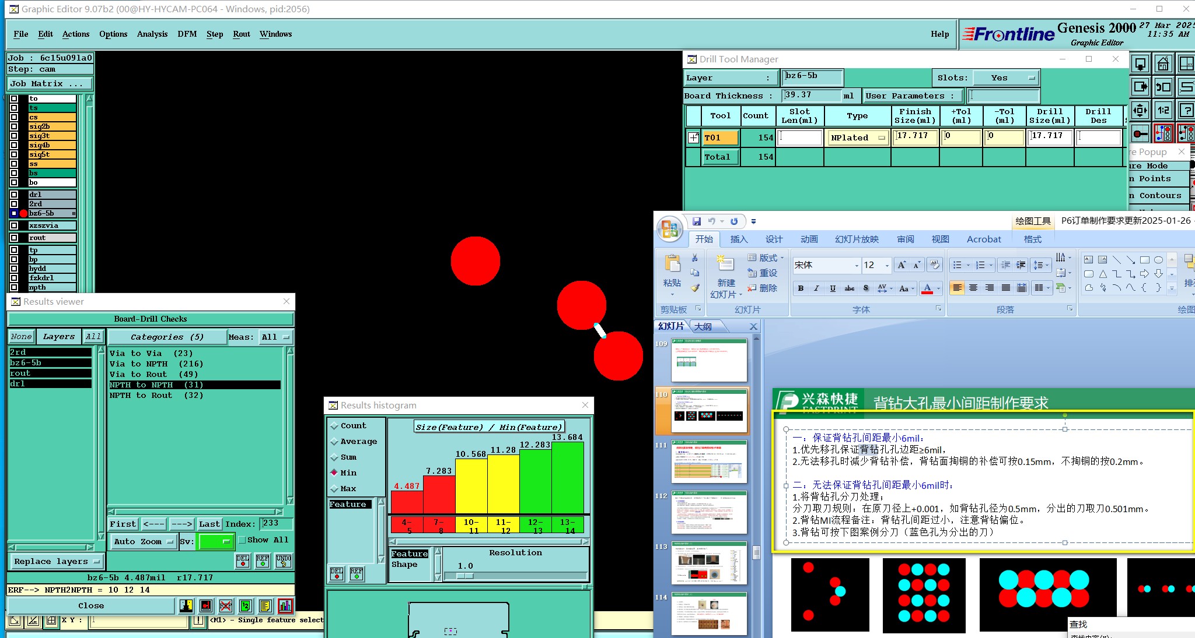This screenshot has height=638, width=1195.
Task: Click the DEL icon in Results viewer
Action: point(243,561)
